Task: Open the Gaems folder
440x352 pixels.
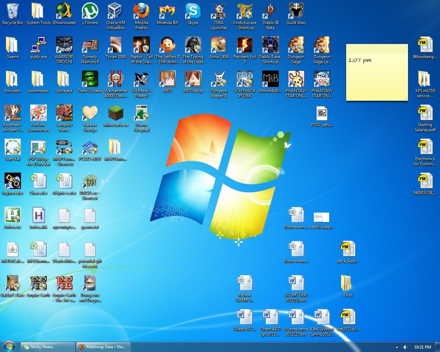Action: click(13, 45)
